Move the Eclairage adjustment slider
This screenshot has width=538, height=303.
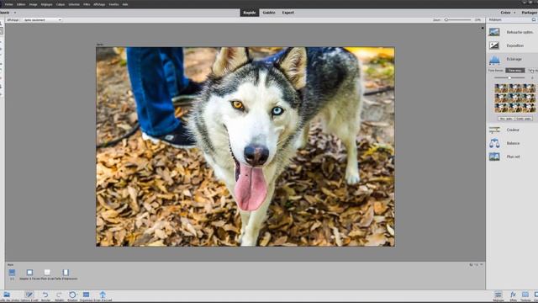pyautogui.click(x=509, y=78)
